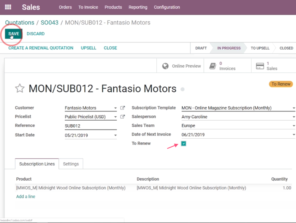
Task: Click the Description column header
Action: [x=148, y=179]
